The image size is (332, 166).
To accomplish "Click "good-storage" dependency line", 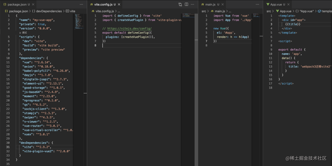I will pyautogui.click(x=44, y=88).
